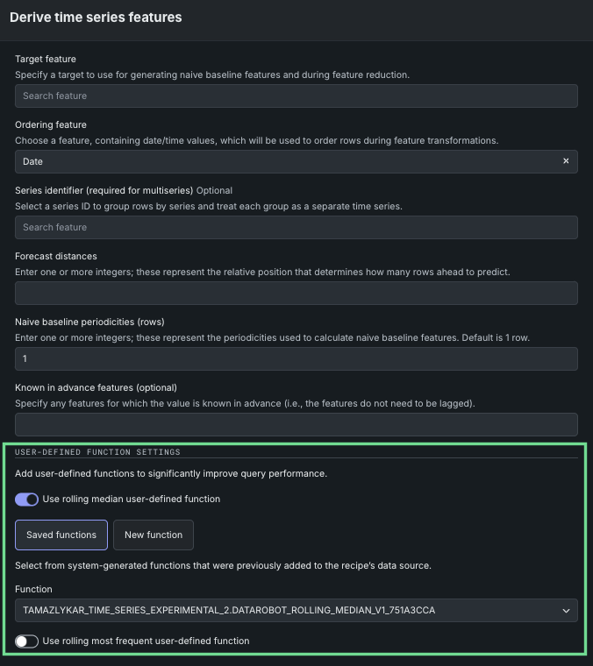Clear the Date ordering feature selection
The width and height of the screenshot is (593, 666).
[566, 161]
